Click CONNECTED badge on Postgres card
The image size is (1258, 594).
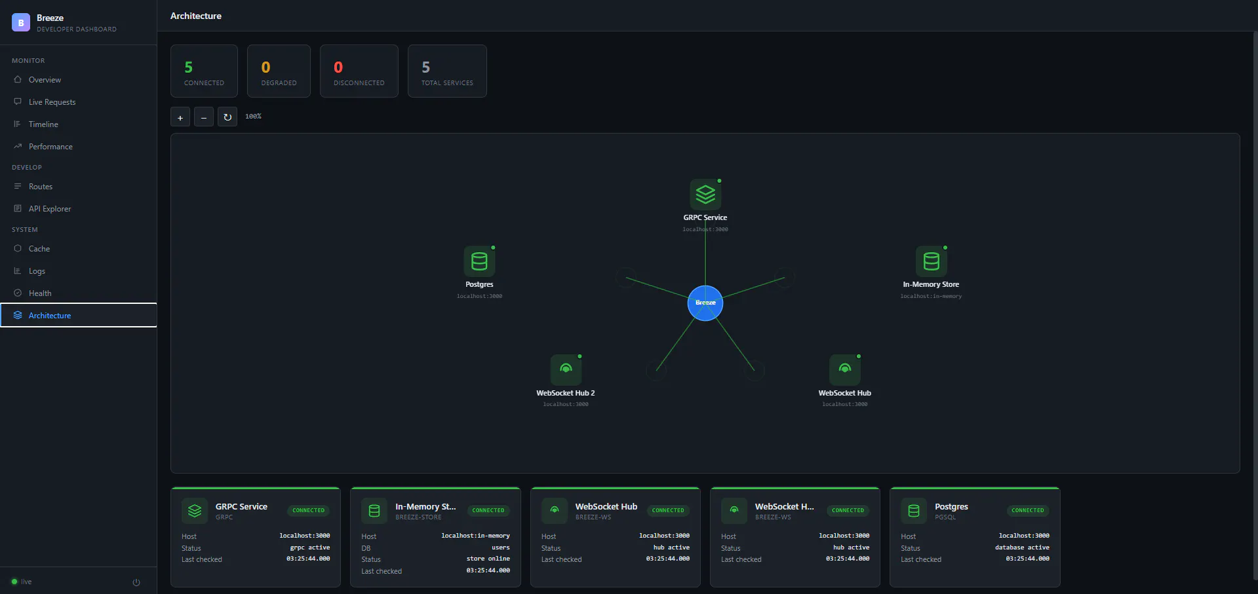[1028, 510]
